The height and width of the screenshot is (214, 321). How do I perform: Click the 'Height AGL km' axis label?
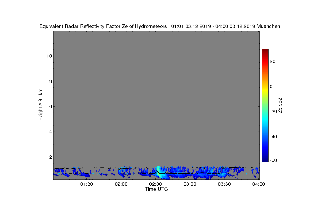coord(41,105)
